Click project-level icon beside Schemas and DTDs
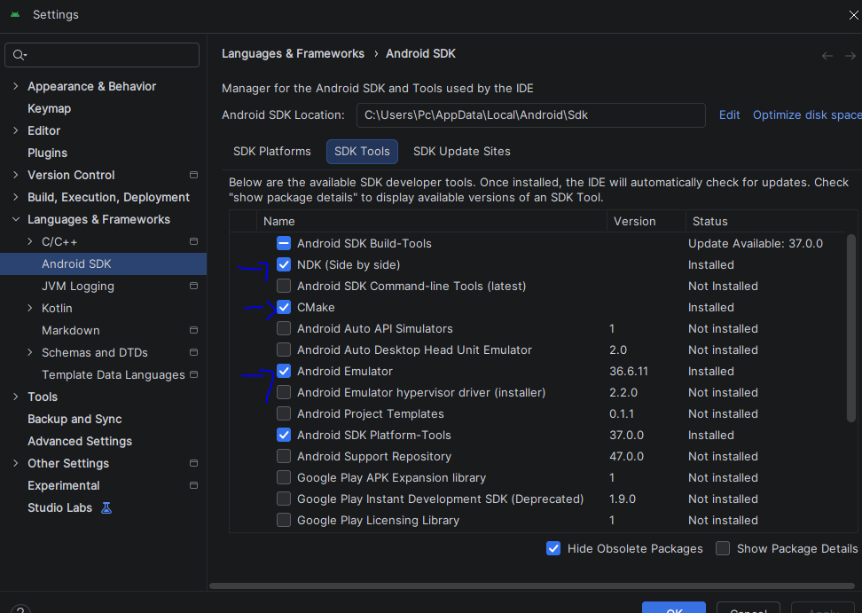The image size is (862, 613). tap(193, 352)
